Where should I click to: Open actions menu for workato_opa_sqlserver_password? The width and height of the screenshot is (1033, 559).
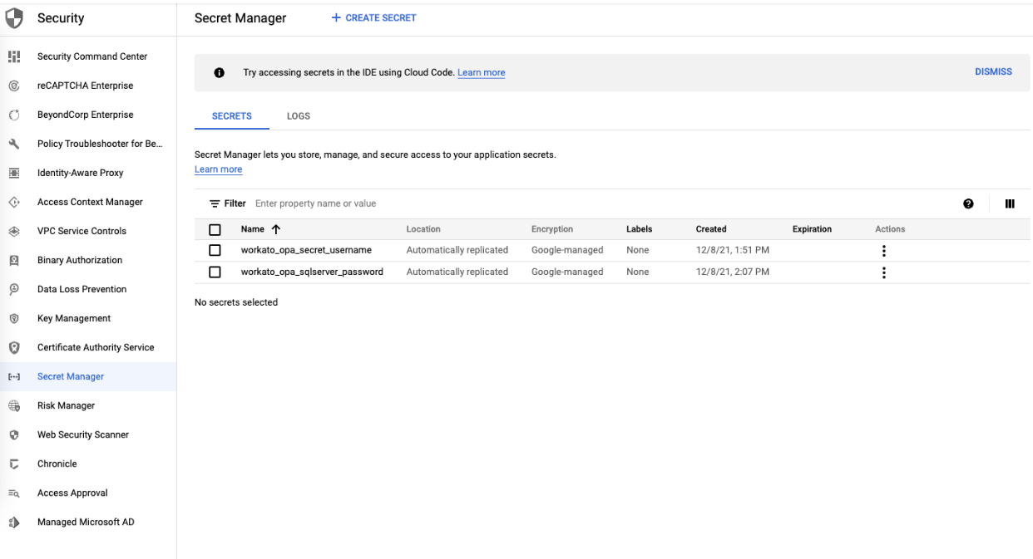point(883,272)
